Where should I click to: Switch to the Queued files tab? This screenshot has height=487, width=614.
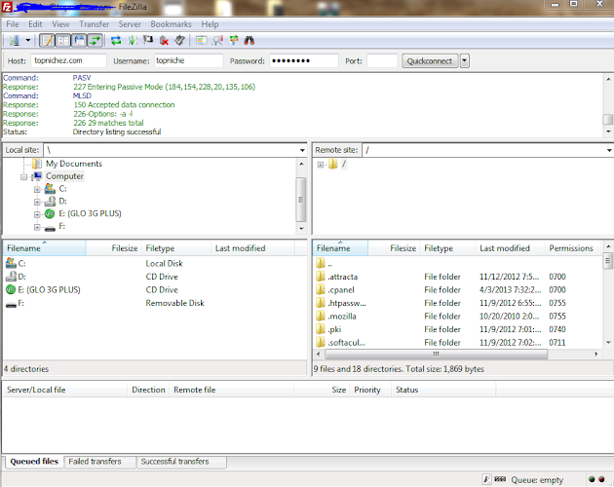pyautogui.click(x=34, y=462)
